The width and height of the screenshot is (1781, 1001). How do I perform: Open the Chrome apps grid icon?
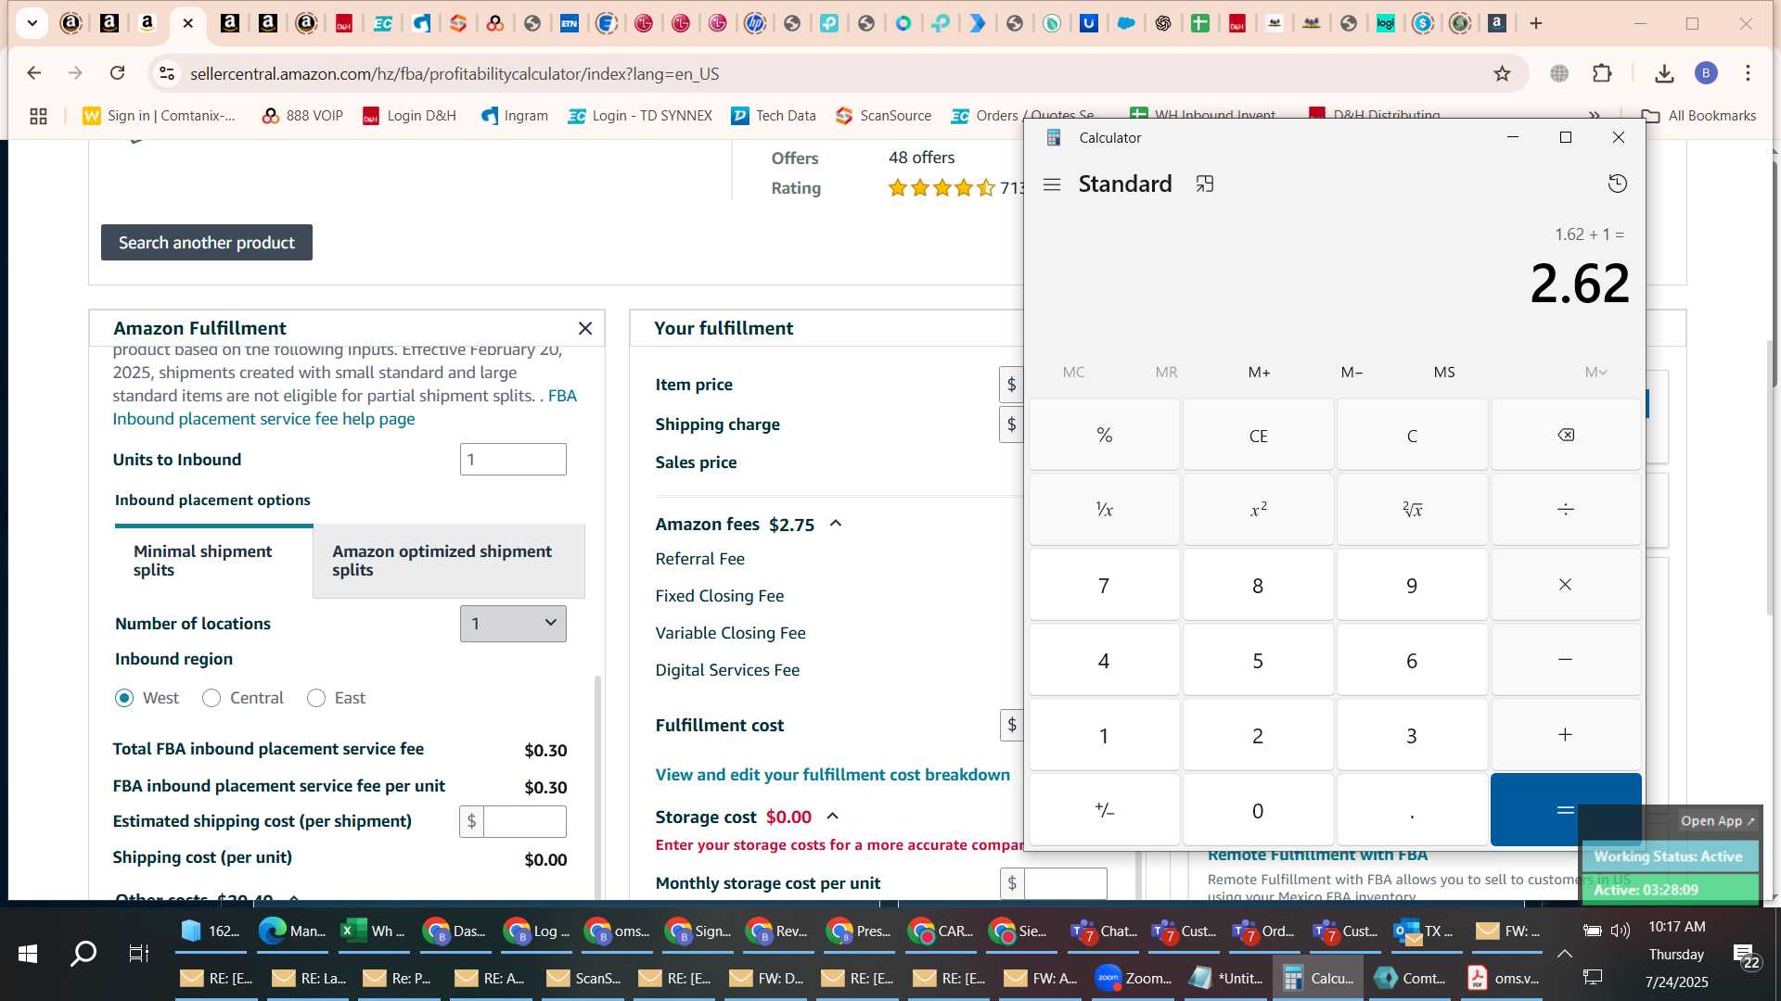point(38,116)
